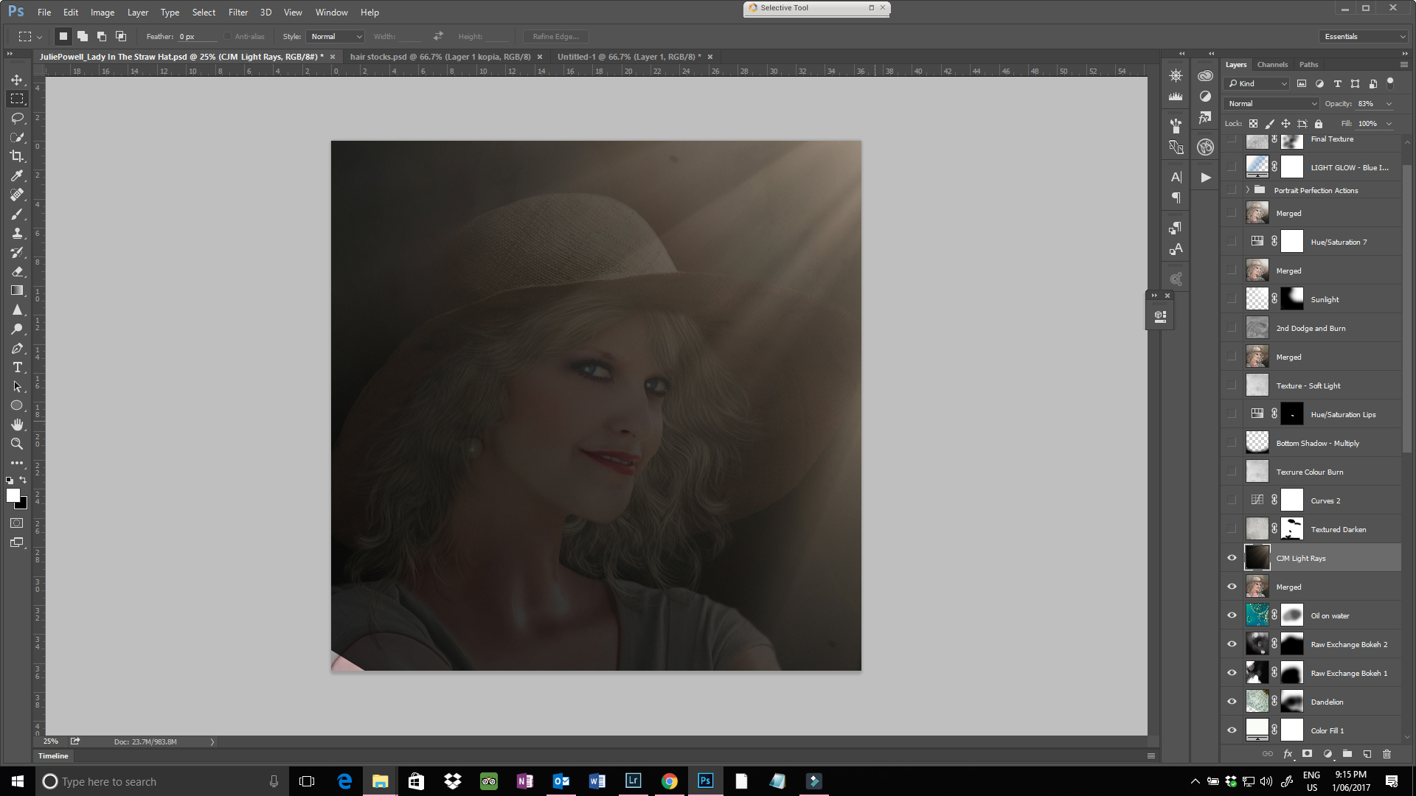Click the add layer style fx icon
This screenshot has height=796, width=1416.
point(1288,754)
